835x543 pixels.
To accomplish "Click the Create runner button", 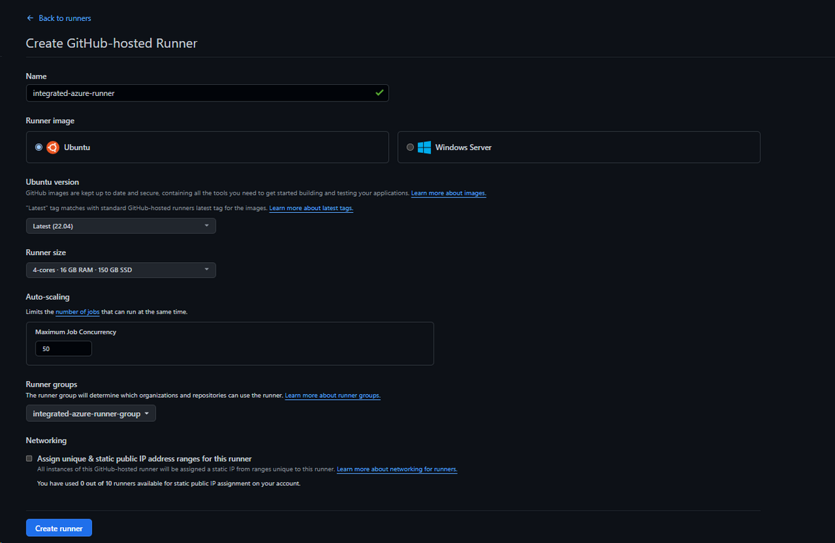I will pos(59,528).
